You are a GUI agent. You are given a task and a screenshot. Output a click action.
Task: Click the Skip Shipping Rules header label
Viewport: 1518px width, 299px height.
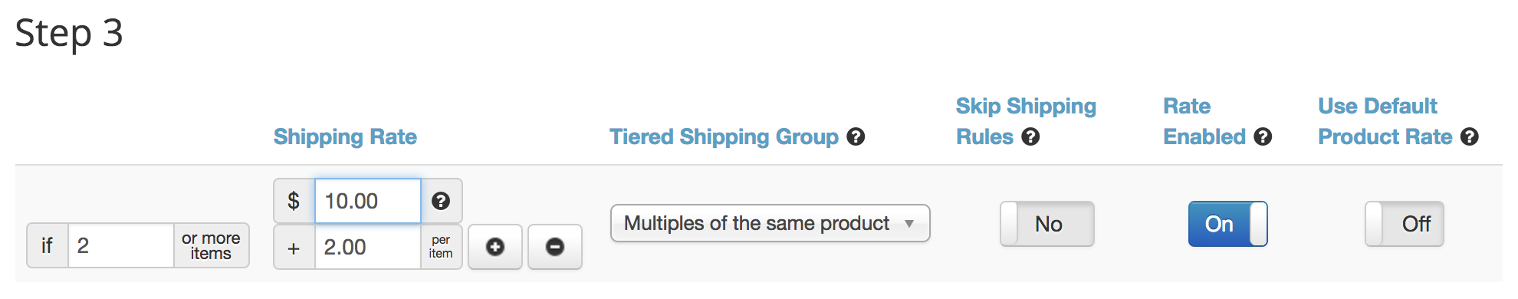click(1026, 121)
